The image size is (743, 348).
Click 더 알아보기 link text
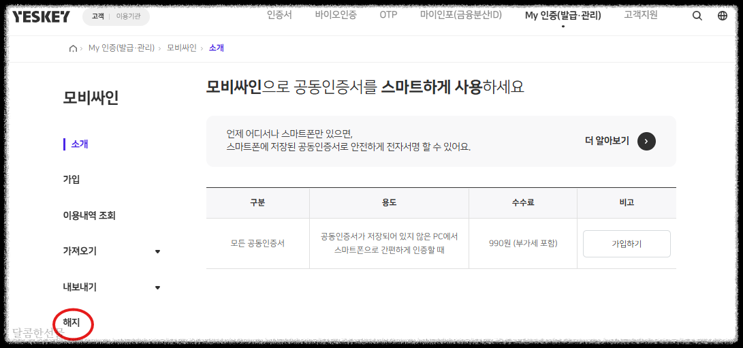(x=607, y=141)
